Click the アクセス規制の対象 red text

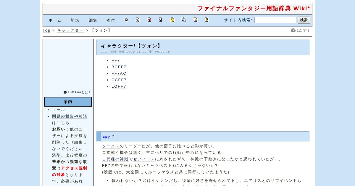(x=70, y=172)
